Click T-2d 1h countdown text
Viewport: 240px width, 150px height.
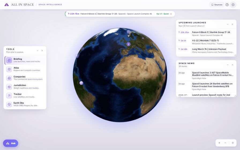(x=182, y=40)
